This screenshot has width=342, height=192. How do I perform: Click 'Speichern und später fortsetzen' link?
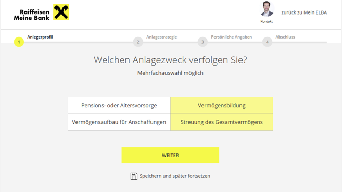[175, 176]
